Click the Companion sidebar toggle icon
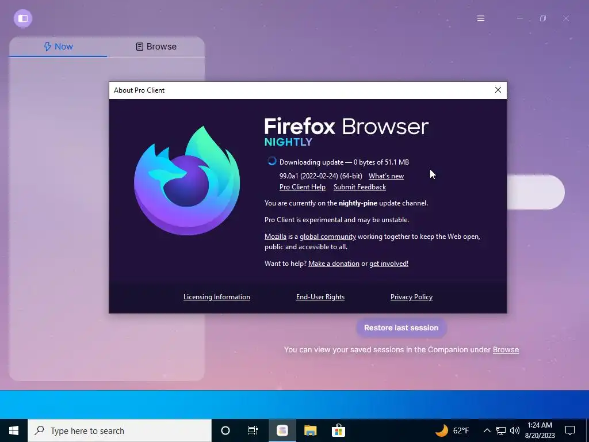589x442 pixels. (23, 18)
